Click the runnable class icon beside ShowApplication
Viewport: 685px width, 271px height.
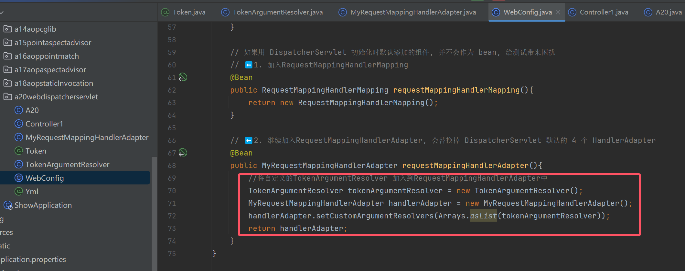tap(8, 205)
